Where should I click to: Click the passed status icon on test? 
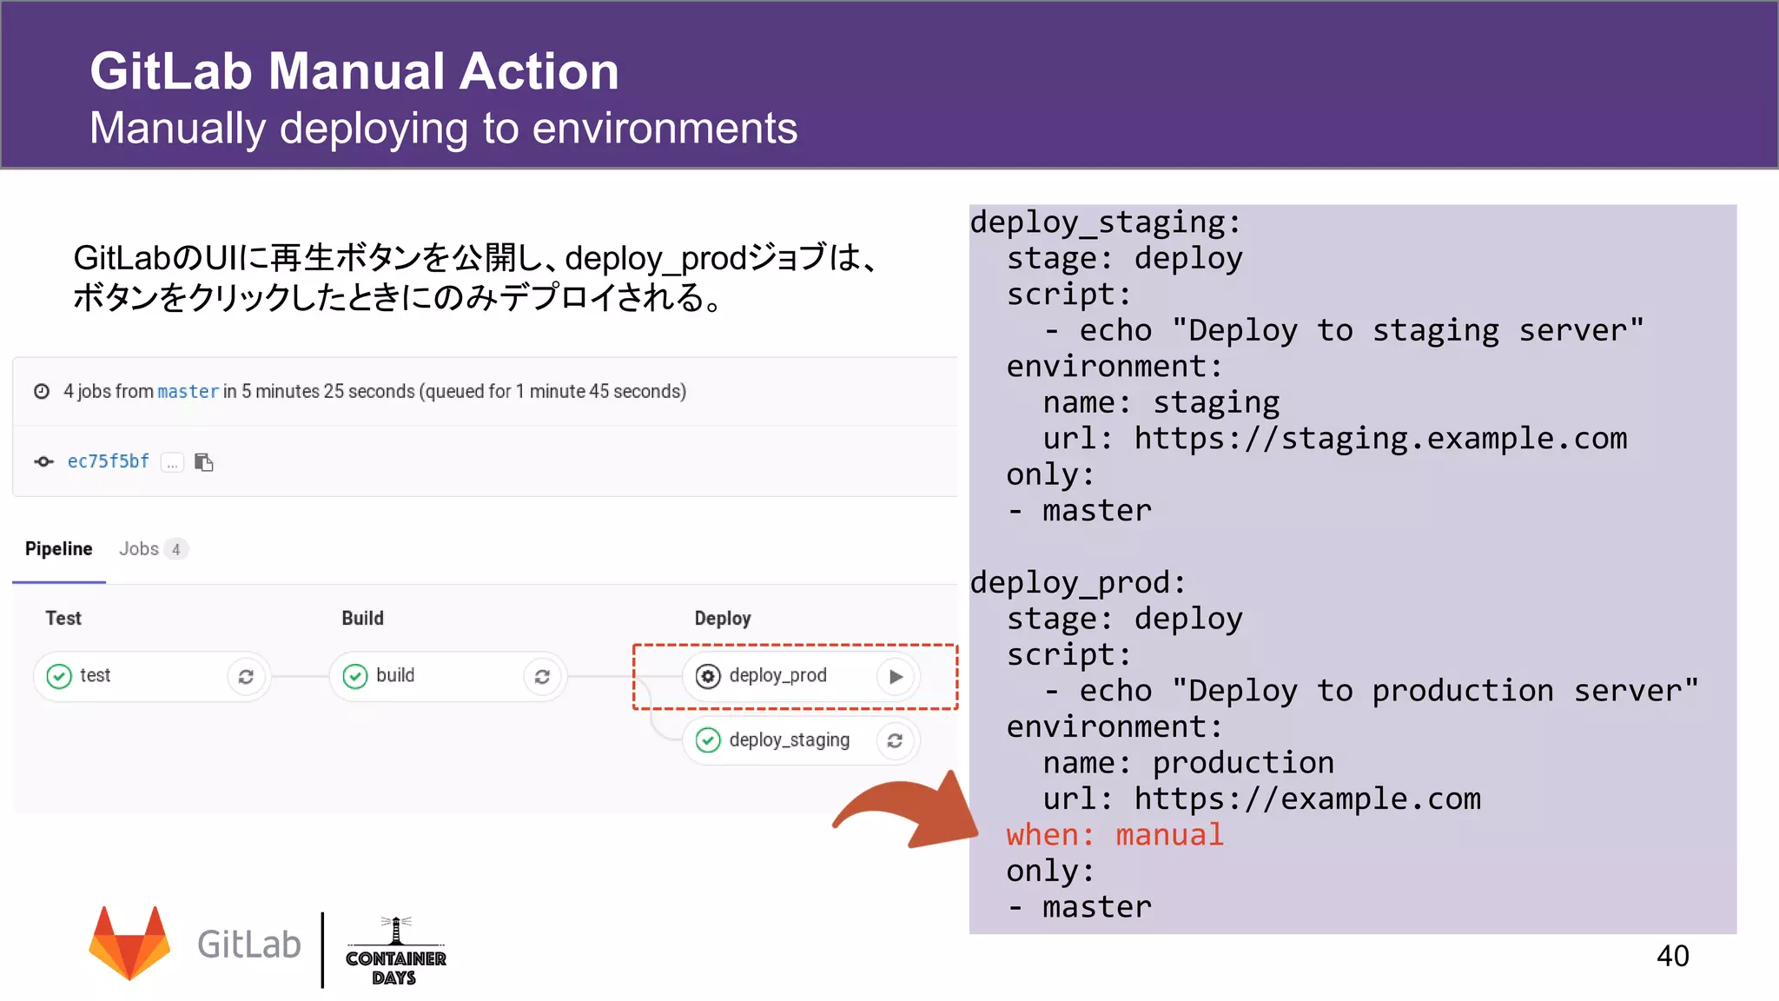coord(59,677)
